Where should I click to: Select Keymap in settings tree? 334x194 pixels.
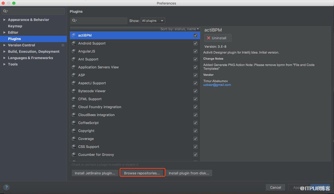(x=15, y=26)
